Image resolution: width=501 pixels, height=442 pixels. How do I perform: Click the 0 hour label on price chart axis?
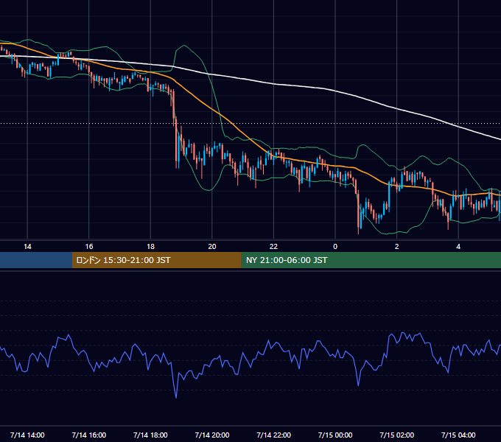point(335,247)
